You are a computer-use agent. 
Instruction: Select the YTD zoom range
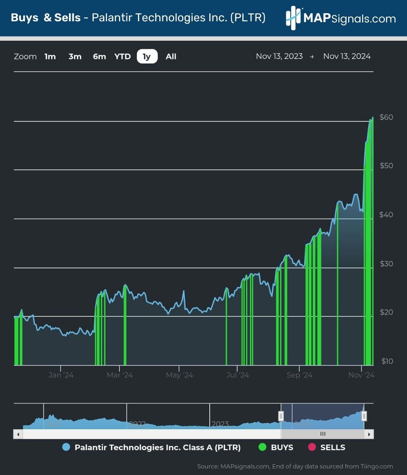click(x=122, y=57)
